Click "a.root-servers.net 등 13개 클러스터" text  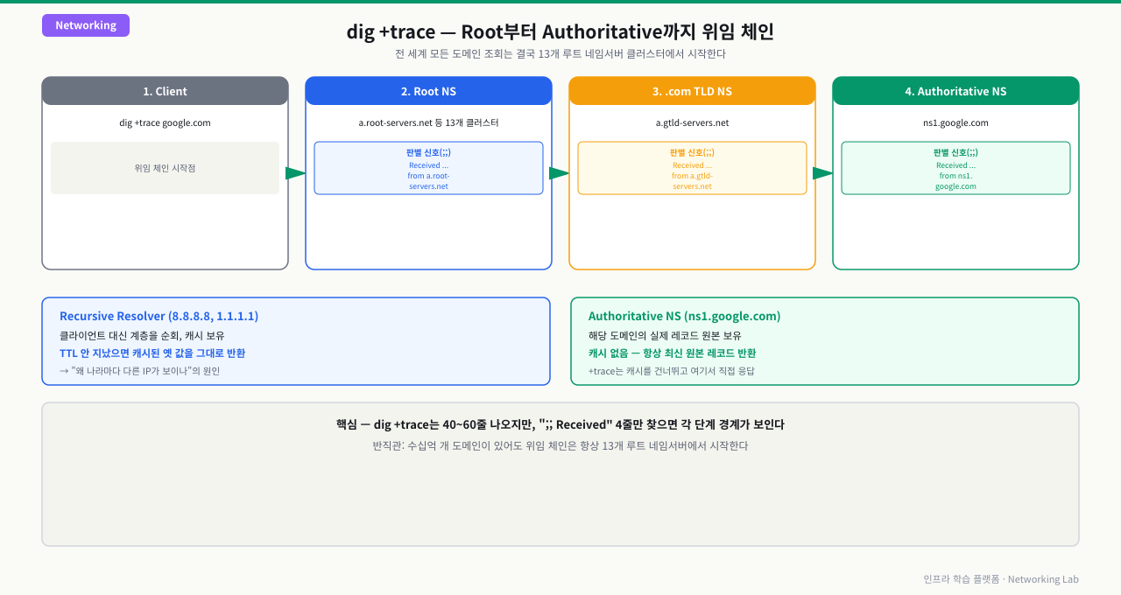click(x=428, y=123)
